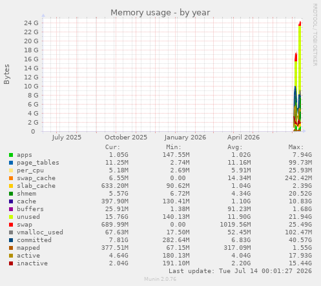The height and width of the screenshot is (286, 321).
Task: Click the orange swap_cache legend swatch
Action: click(x=11, y=178)
